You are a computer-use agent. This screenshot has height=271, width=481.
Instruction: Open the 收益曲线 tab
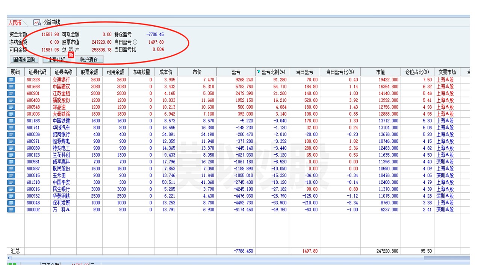pos(47,23)
